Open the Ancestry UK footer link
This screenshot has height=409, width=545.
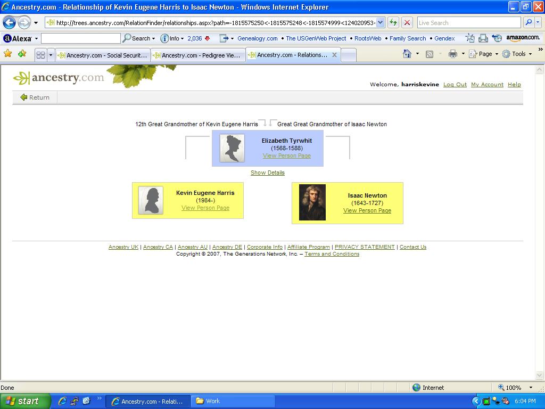[x=123, y=247]
